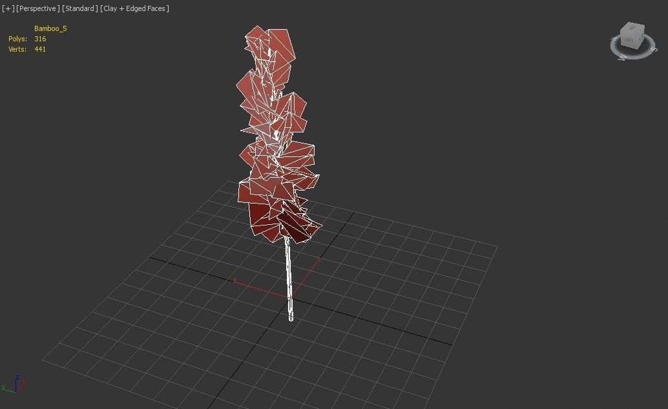Click the white bamboo stem
Viewport: 668px width, 409px height.
coord(289,279)
